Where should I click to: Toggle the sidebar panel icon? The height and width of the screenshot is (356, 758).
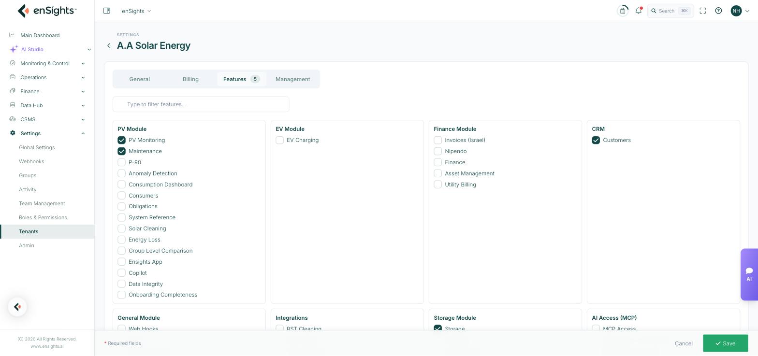pos(107,11)
